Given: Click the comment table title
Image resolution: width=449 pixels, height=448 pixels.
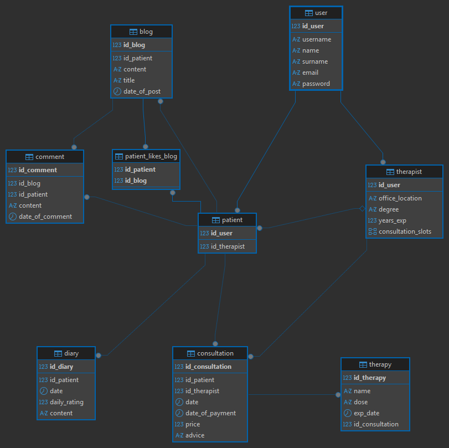Looking at the screenshot, I should (x=50, y=157).
